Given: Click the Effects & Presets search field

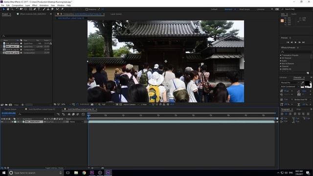Looking at the screenshot, I should point(296,51).
